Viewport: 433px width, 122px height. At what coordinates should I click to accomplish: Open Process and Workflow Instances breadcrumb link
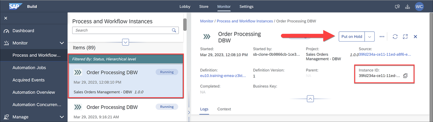tap(245, 21)
